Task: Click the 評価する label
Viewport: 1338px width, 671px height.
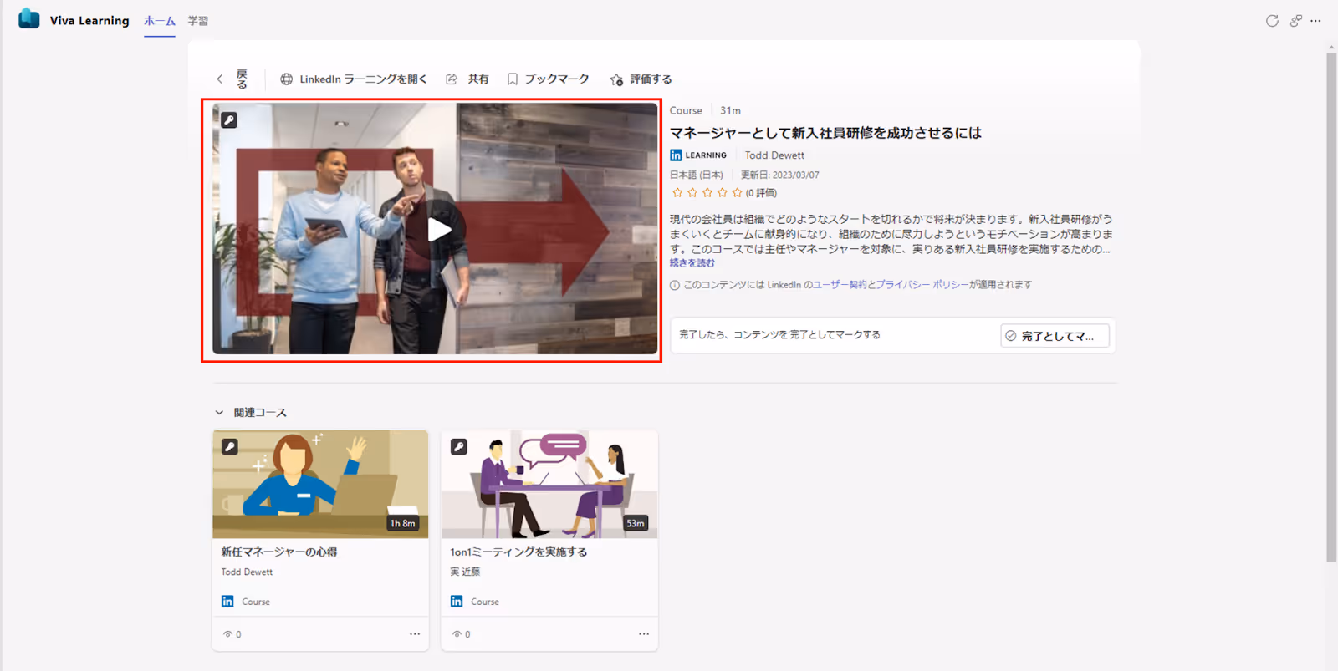Action: 651,79
